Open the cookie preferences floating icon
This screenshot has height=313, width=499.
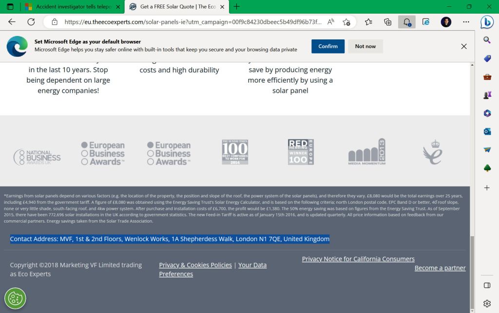tap(15, 298)
